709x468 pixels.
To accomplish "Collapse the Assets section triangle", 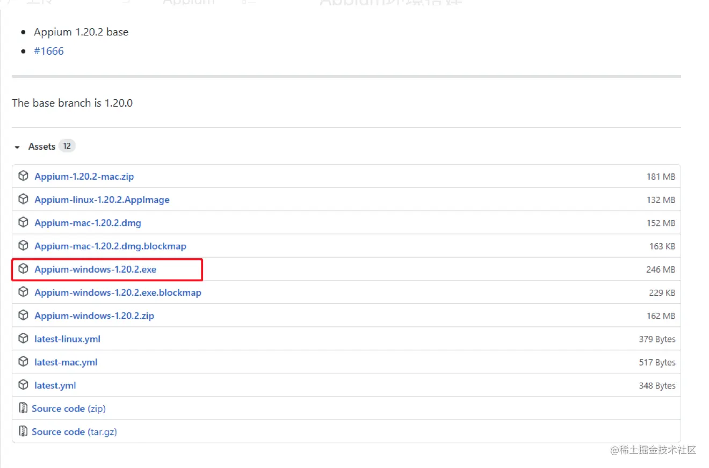I will click(x=17, y=147).
